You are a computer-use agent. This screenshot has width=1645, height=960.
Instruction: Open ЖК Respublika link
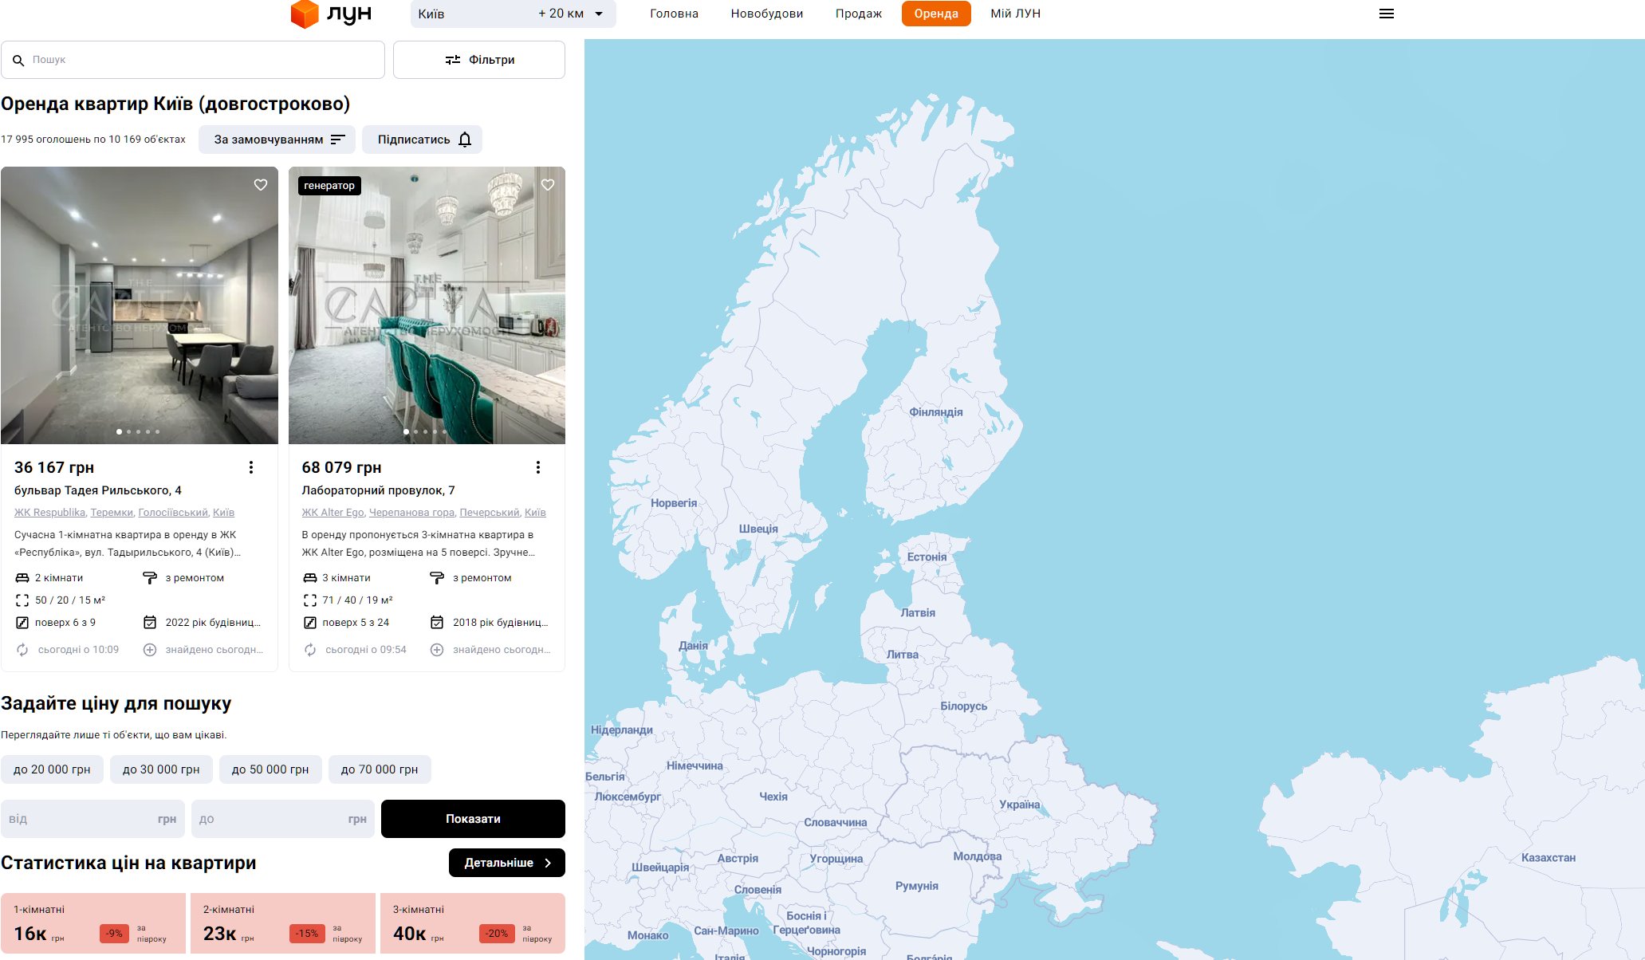click(49, 513)
